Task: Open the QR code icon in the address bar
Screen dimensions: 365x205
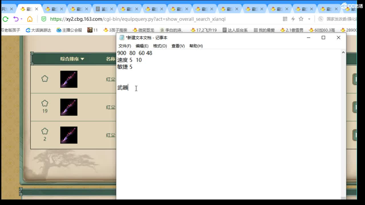Action: [x=285, y=19]
